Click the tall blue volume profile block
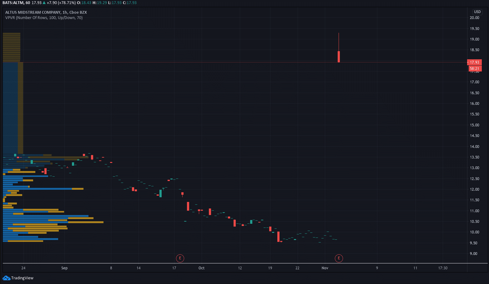The height and width of the screenshot is (284, 489). click(10, 108)
